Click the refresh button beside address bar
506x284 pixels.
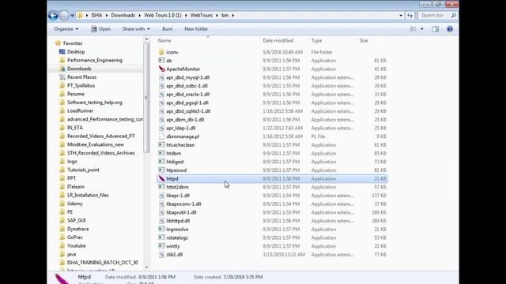tap(410, 16)
